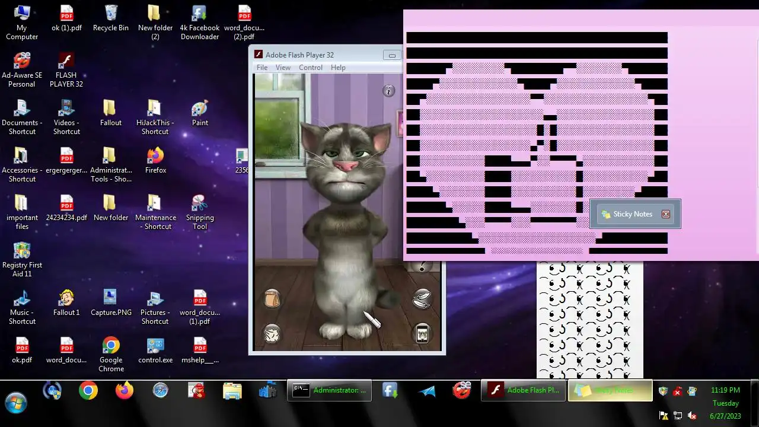Select important files folder on desktop
The height and width of the screenshot is (427, 759).
click(22, 212)
